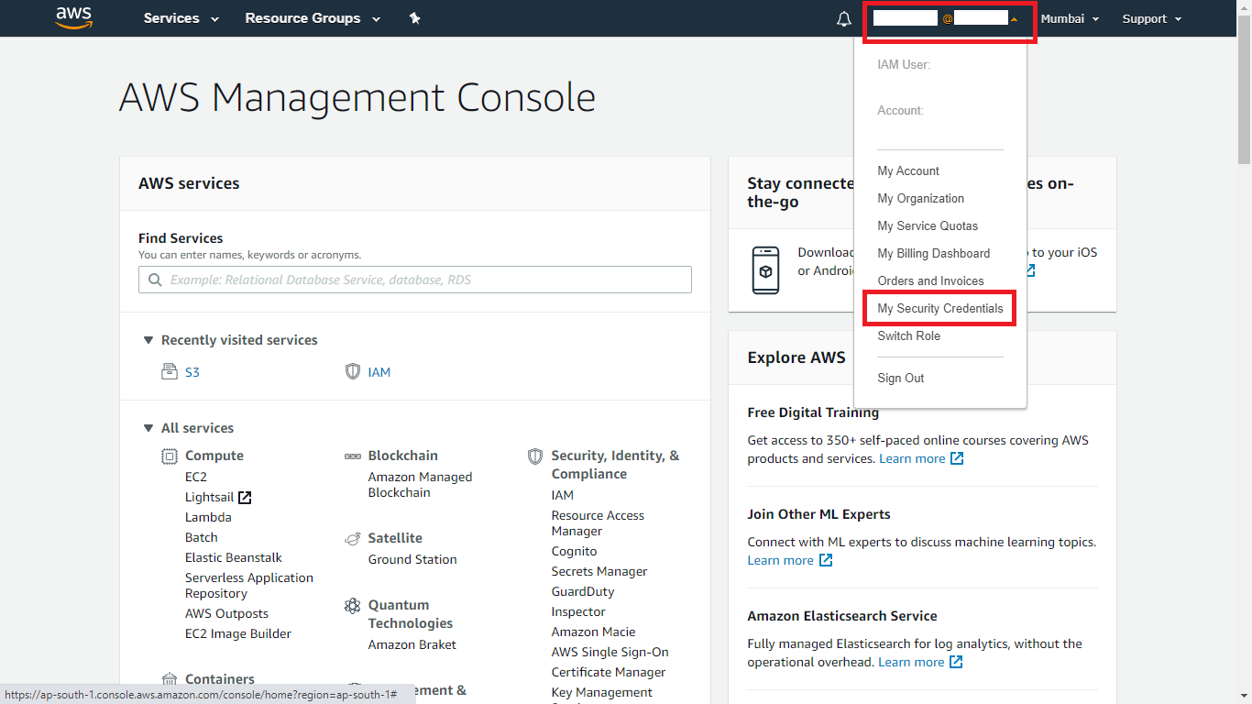Open the Mumbai region dropdown
Screen dimensions: 1252x704
point(1070,18)
